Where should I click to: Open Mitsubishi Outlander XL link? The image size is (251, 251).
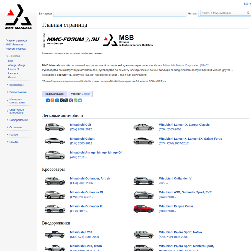tap(87, 192)
